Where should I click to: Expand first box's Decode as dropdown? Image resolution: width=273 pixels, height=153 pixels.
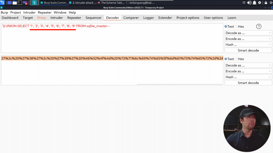(x=248, y=33)
